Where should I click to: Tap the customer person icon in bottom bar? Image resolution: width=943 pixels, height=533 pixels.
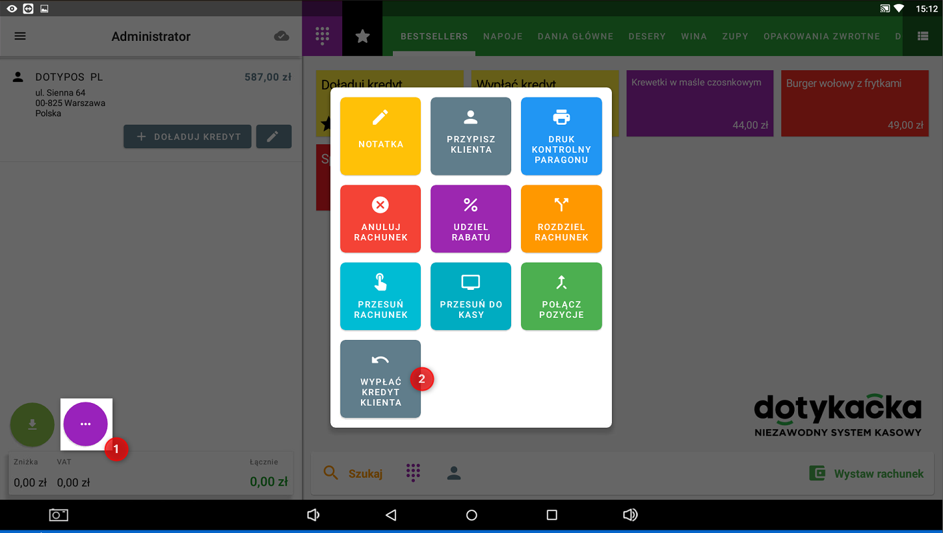[x=454, y=473]
